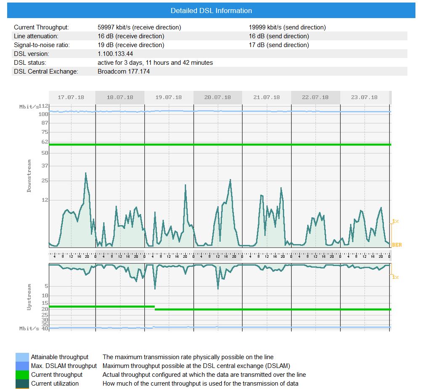Click the vertical Downstream axis label
Image resolution: width=423 pixels, height=389 pixels.
click(x=29, y=176)
